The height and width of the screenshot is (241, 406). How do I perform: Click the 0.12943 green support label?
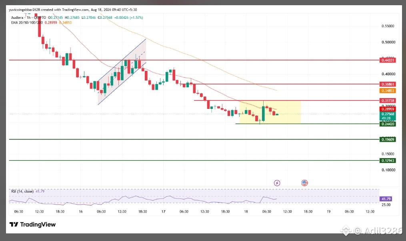pyautogui.click(x=388, y=161)
